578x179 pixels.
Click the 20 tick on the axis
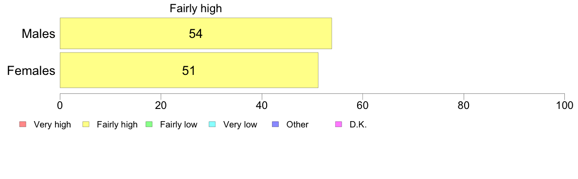click(x=161, y=105)
